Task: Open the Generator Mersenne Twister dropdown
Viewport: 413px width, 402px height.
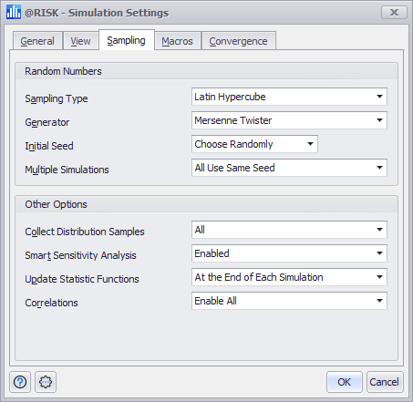Action: [289, 120]
